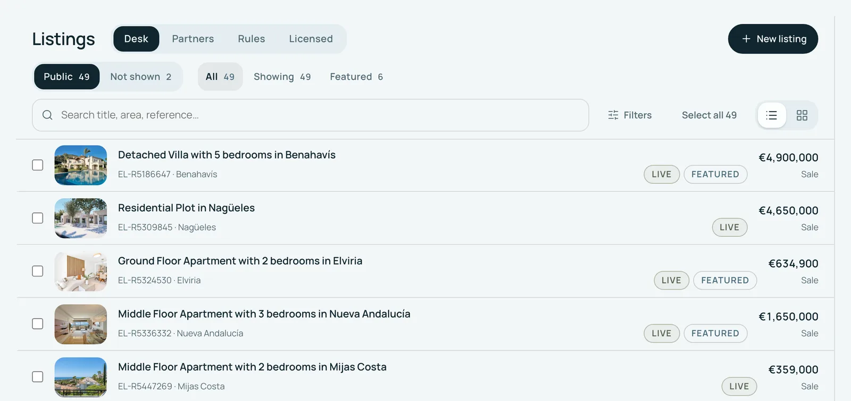Open the Desk tab
The height and width of the screenshot is (401, 851).
point(136,39)
